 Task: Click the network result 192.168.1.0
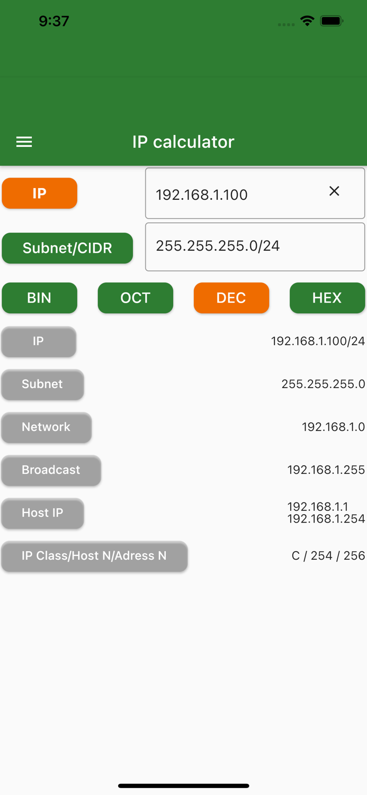(333, 427)
